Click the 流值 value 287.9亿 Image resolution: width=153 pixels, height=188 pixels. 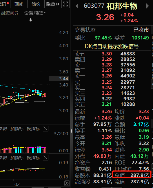[140, 182]
